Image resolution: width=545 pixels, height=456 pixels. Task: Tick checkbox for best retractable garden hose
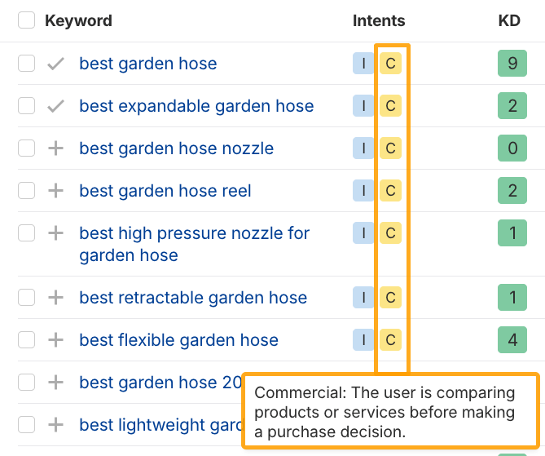click(27, 298)
